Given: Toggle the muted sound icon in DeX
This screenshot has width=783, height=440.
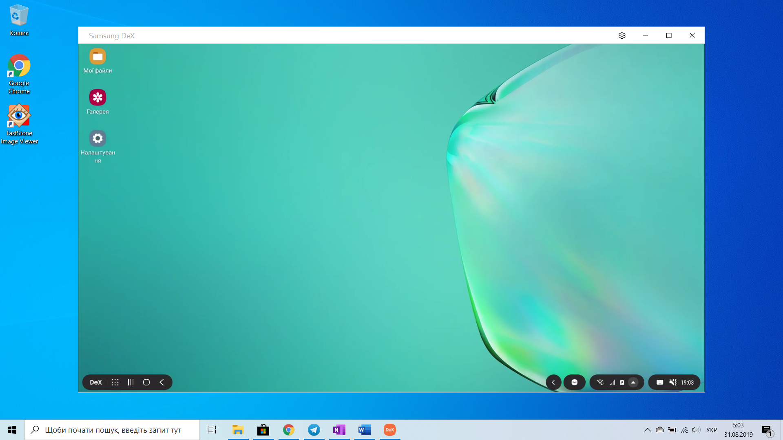Looking at the screenshot, I should (x=673, y=382).
